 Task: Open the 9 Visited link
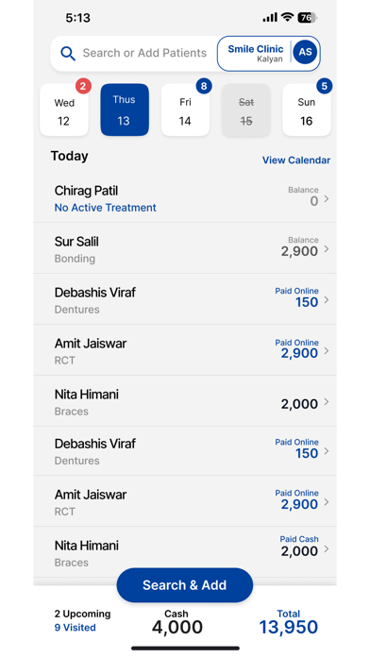[75, 627]
